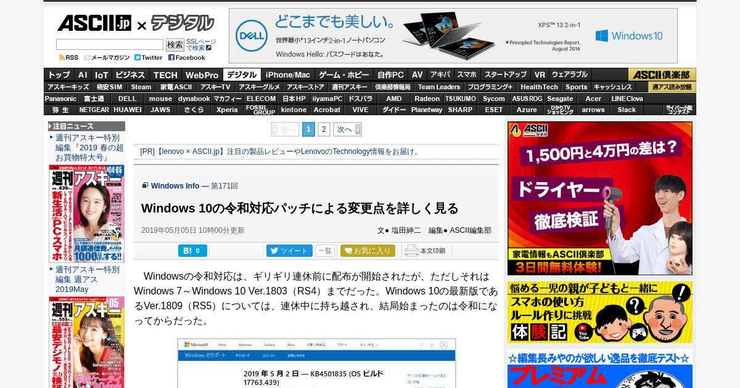Click the Slack sponsor link
740x388 pixels.
[x=627, y=110]
